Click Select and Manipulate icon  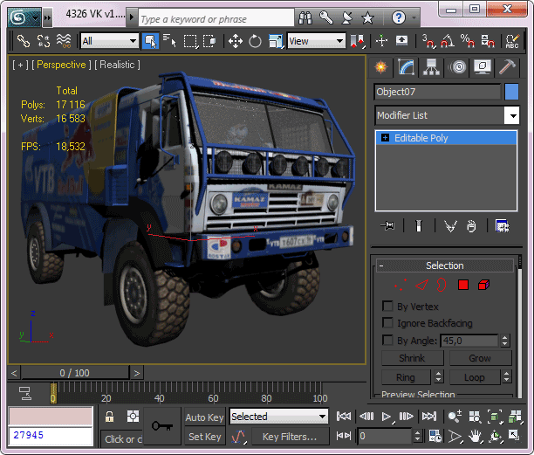(382, 41)
